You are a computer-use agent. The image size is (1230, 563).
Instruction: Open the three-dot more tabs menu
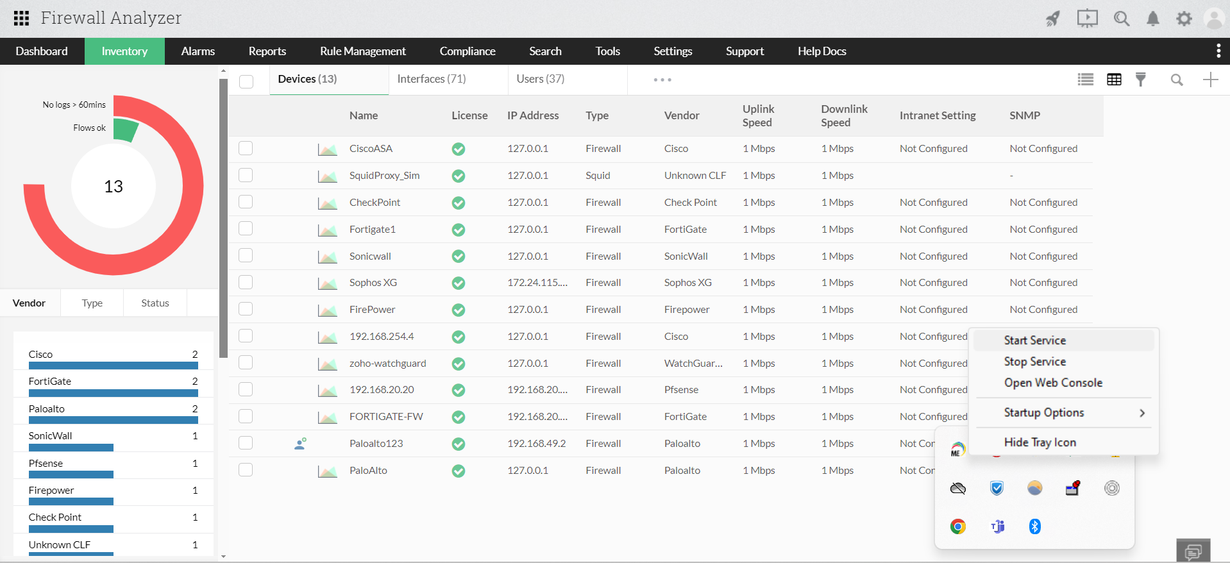pyautogui.click(x=662, y=80)
